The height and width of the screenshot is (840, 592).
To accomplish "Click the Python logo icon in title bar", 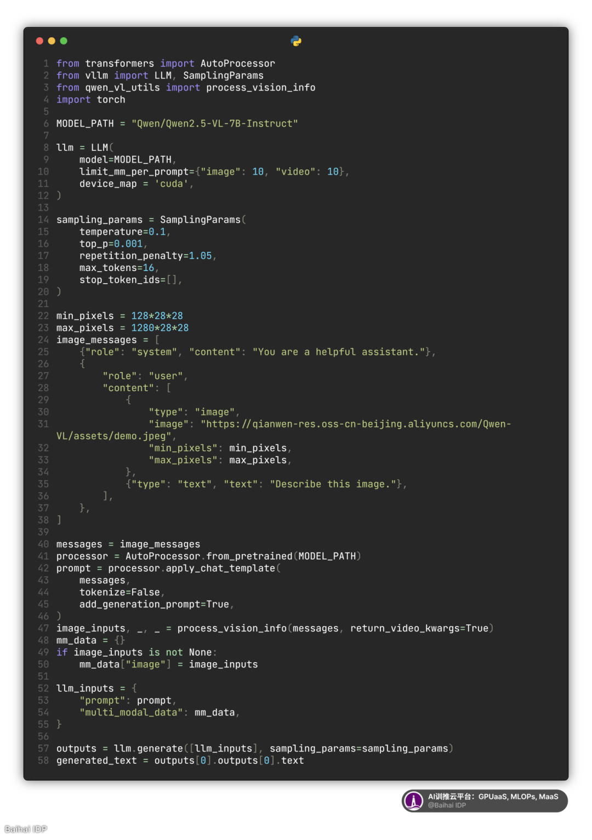I will point(296,41).
